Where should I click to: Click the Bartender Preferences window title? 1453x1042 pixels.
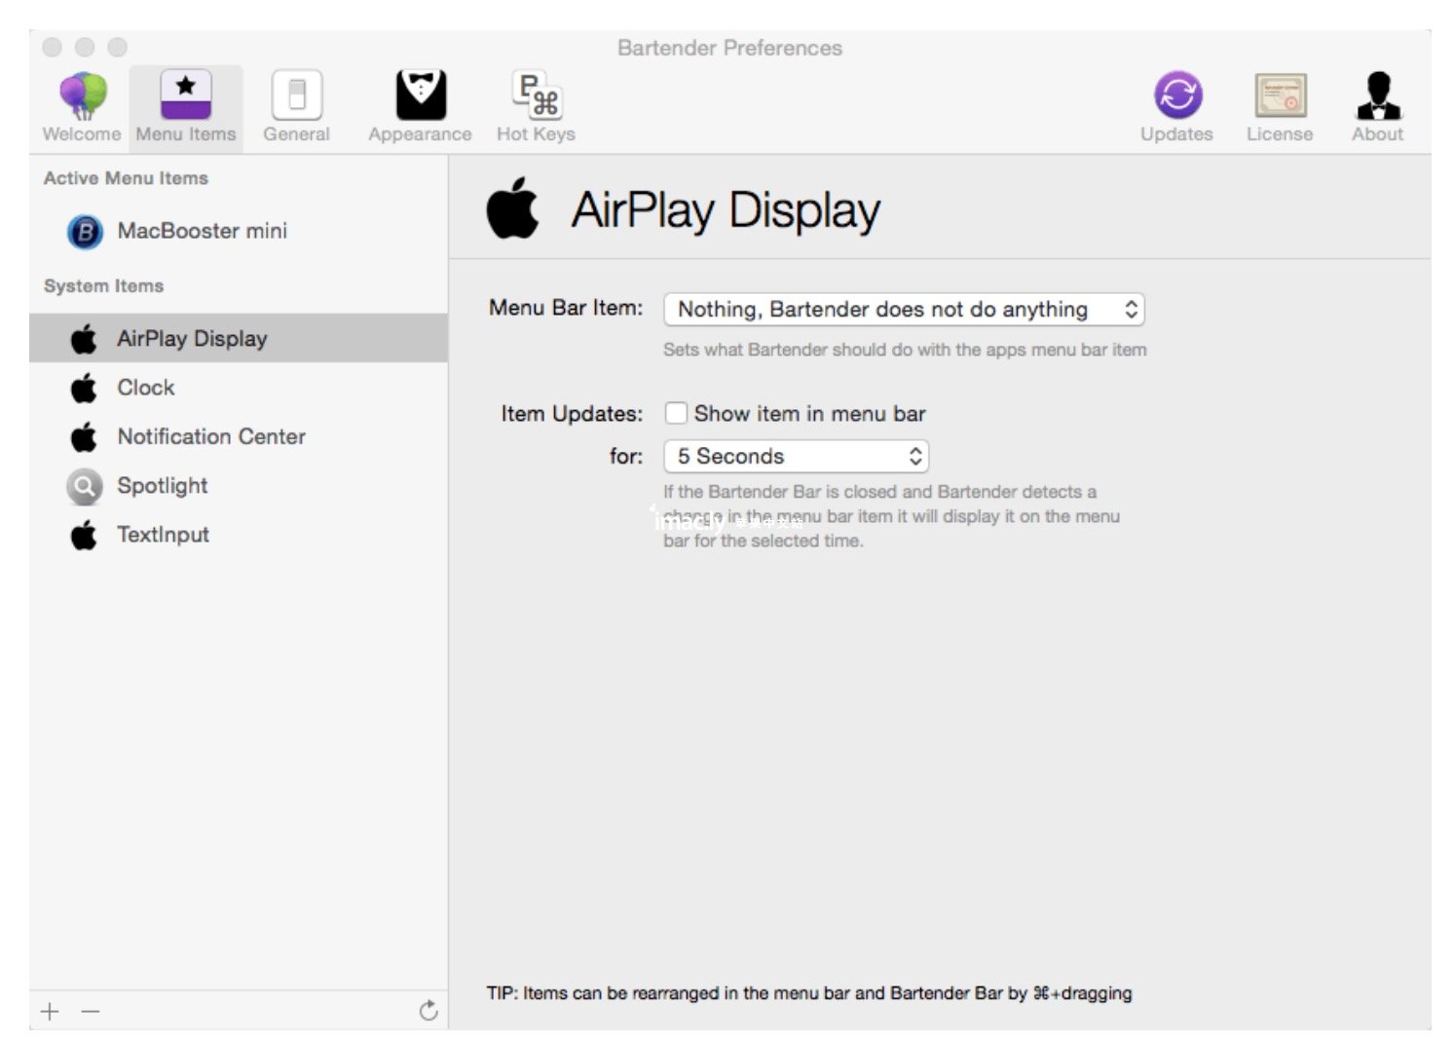click(x=729, y=48)
